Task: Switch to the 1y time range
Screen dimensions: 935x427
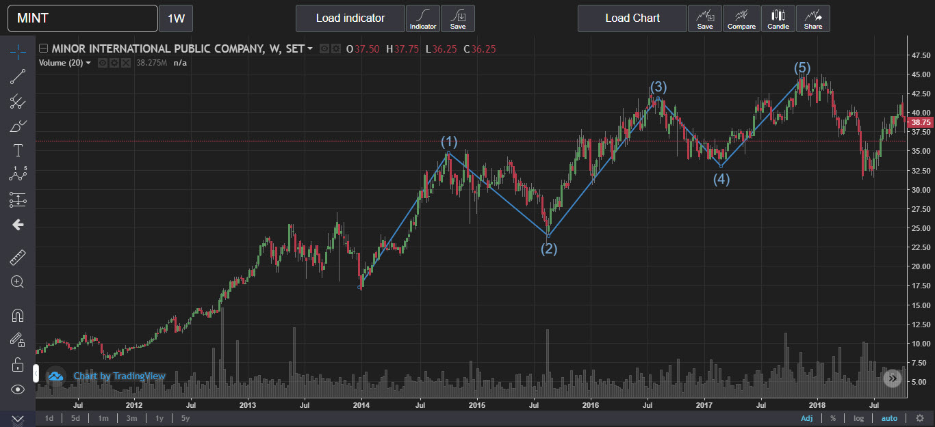Action: 159,418
